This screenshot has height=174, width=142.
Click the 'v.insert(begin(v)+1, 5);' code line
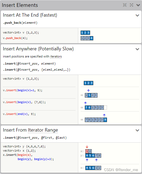[23, 90]
